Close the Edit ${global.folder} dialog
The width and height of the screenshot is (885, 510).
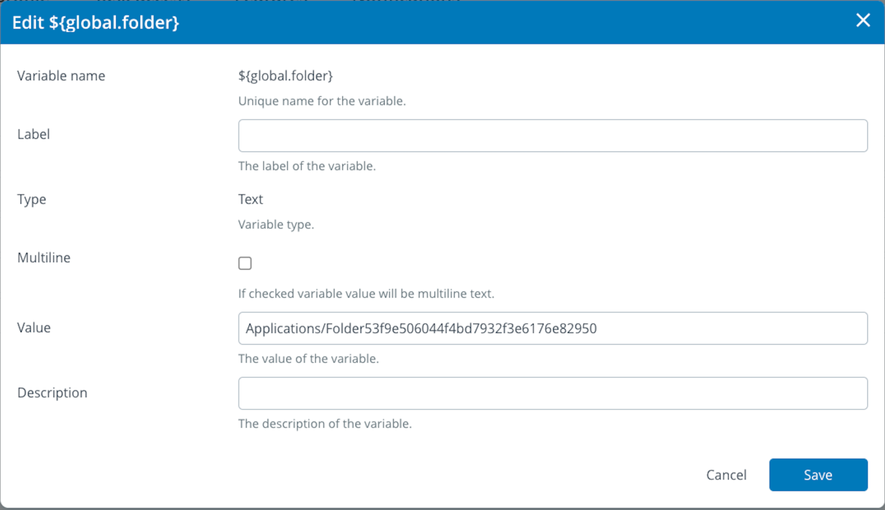[863, 20]
